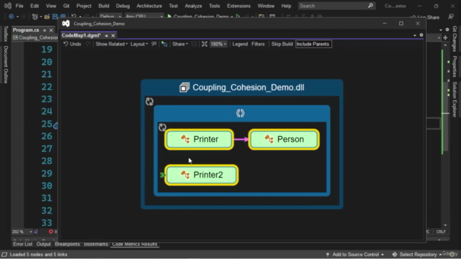Pin the CodeMap1.dgml tab
Screen dimensions: 461x259
(x=107, y=35)
